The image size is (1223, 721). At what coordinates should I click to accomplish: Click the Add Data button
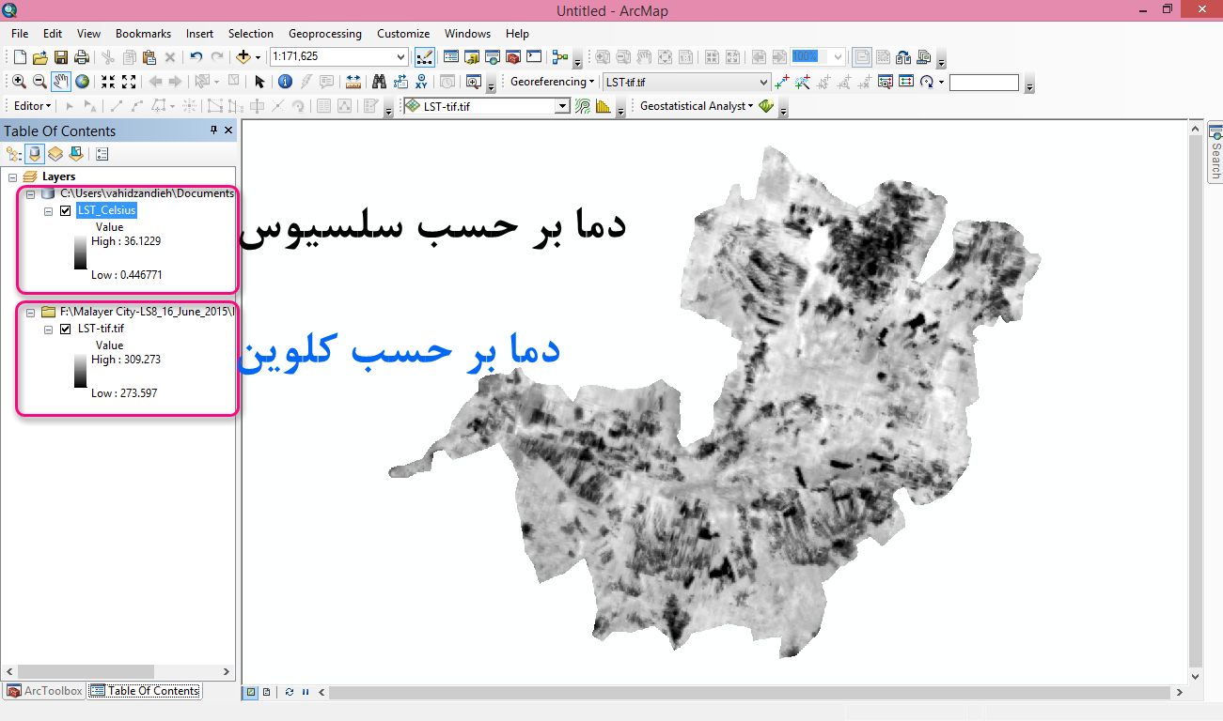[243, 57]
